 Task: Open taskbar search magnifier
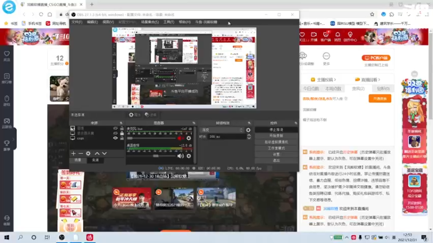coord(20,237)
